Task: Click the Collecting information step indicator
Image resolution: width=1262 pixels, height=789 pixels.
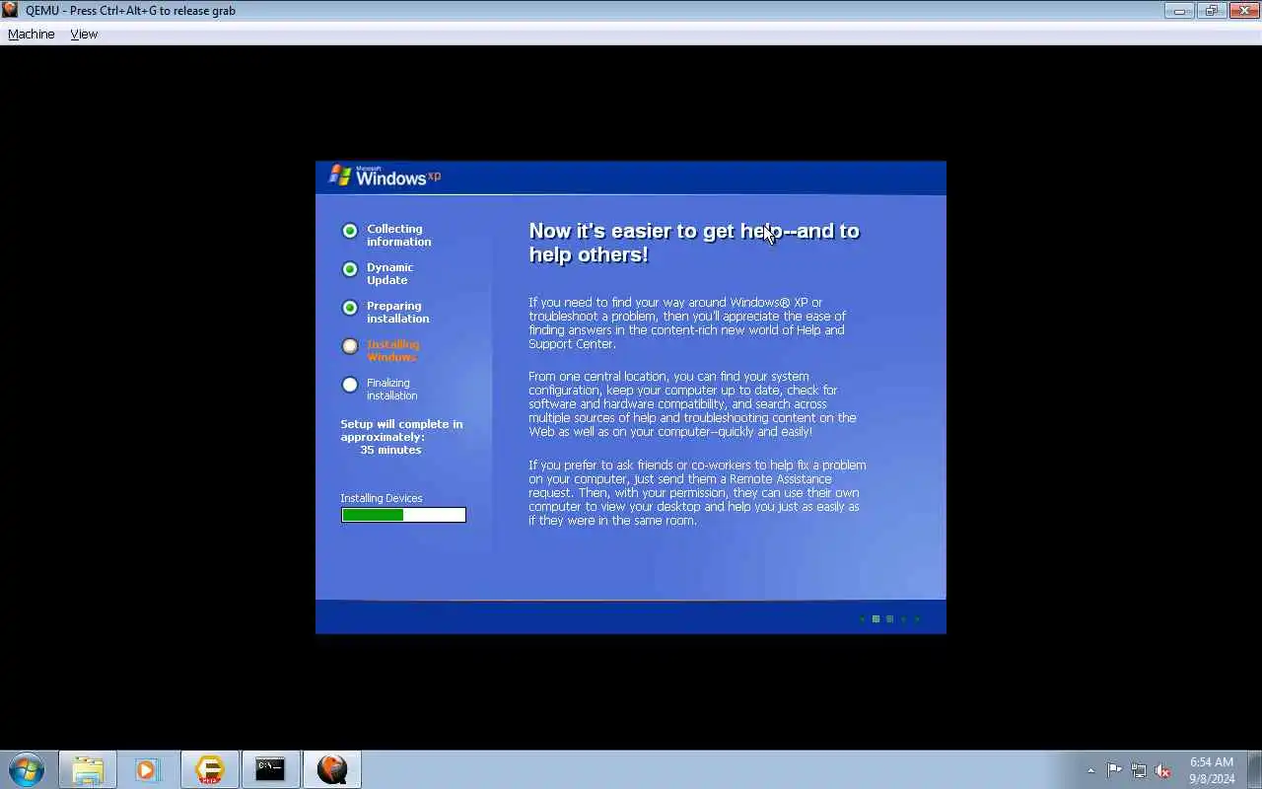Action: (350, 231)
